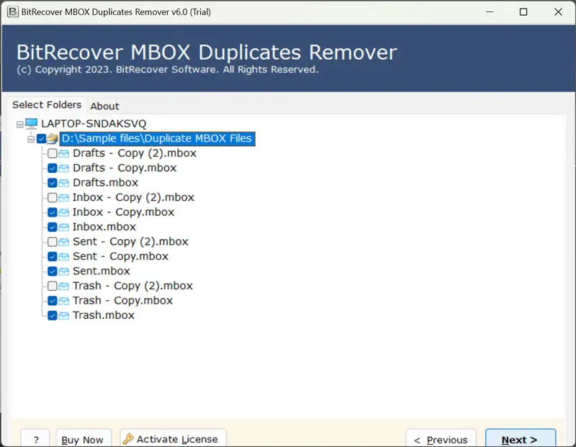Uncheck the Inbox - Copy.mbox checkbox
This screenshot has width=576, height=447.
click(53, 212)
